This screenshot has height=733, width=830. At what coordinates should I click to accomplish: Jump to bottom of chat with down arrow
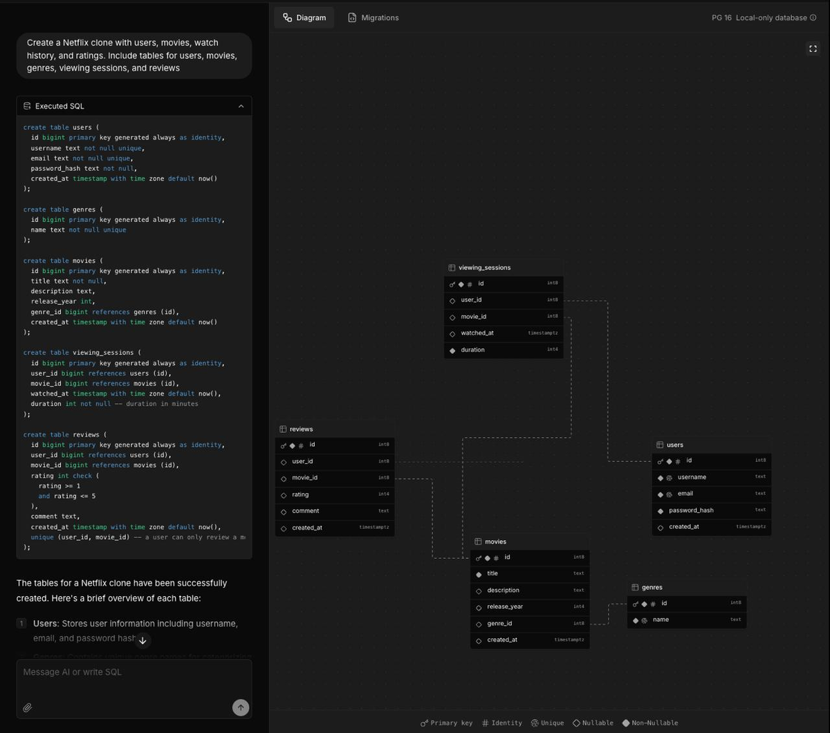(x=142, y=640)
